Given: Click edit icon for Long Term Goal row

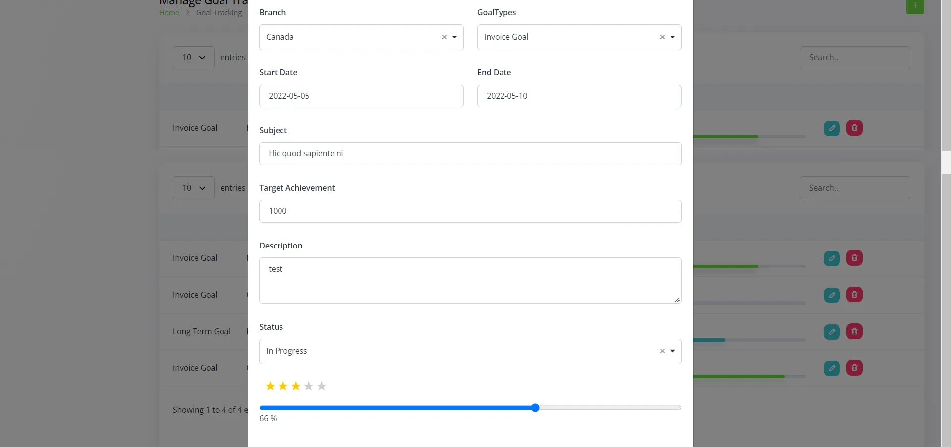Looking at the screenshot, I should pos(832,332).
